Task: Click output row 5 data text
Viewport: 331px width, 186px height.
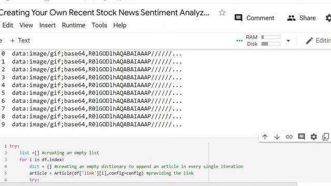Action: coord(97,93)
